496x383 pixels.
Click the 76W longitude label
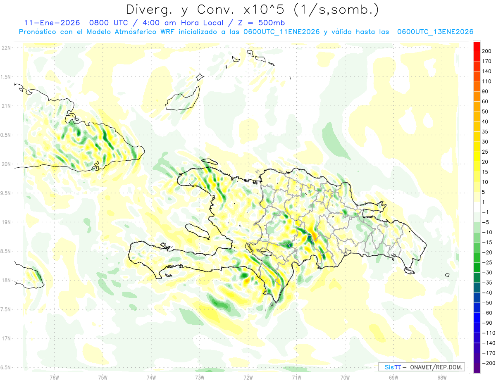point(54,378)
